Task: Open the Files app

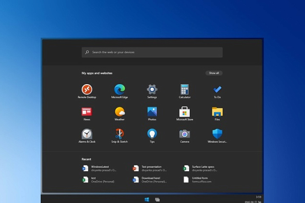Action: coord(217,114)
